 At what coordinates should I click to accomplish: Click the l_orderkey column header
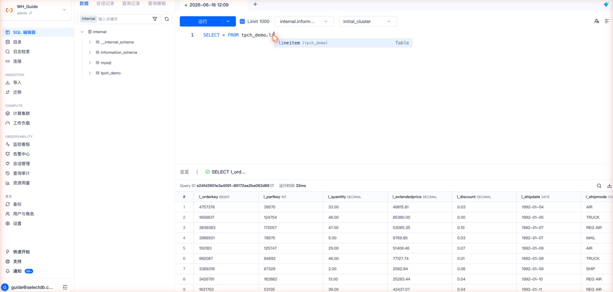coord(226,197)
